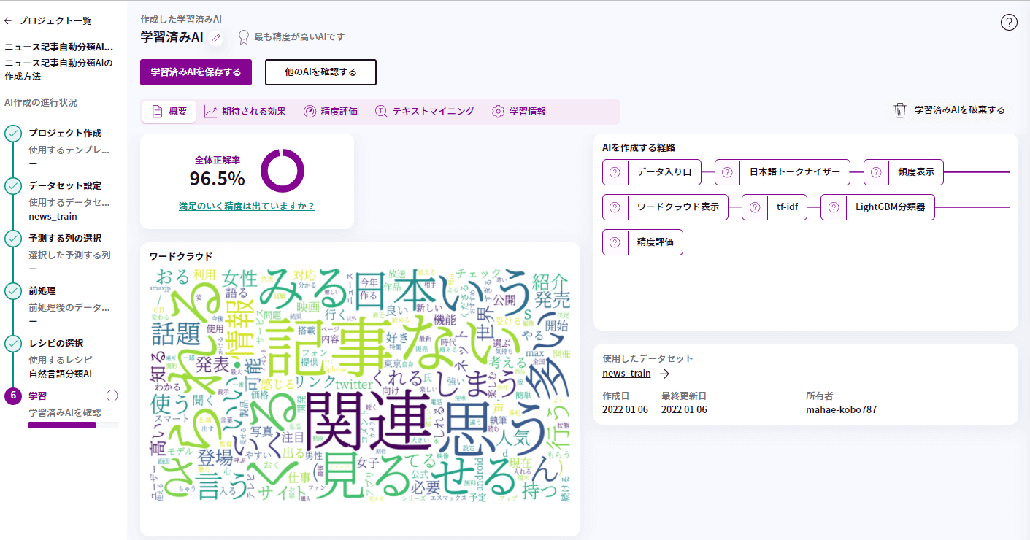
Task: Select the 前処理 step
Action: point(42,291)
